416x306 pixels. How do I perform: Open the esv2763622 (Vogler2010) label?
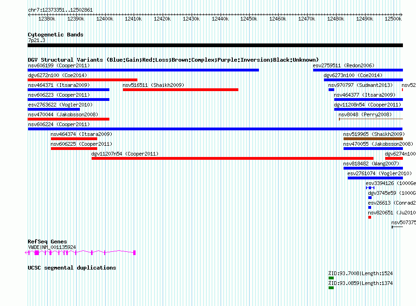click(60, 105)
